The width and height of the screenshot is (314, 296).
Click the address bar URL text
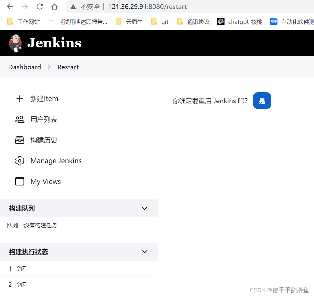147,7
